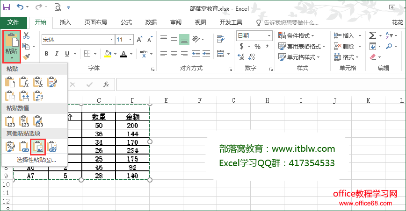Choose Paste Link option

click(x=24, y=147)
